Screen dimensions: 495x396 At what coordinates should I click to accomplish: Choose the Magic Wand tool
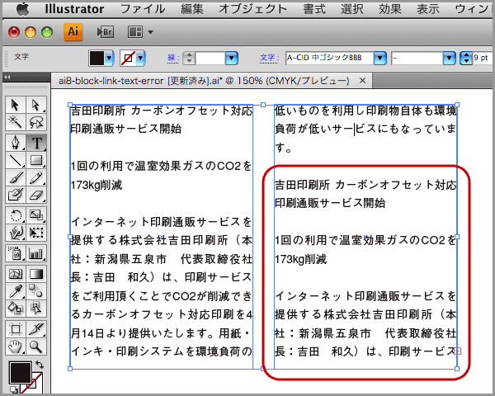coord(15,122)
